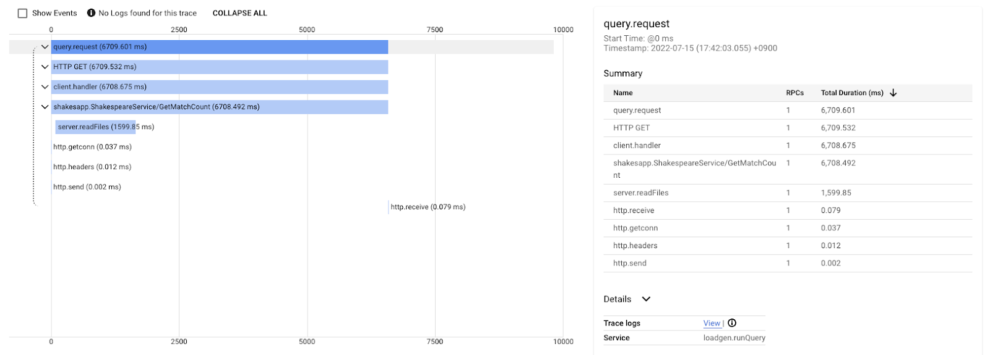Select server.readFiles row in Summary table
The width and height of the screenshot is (990, 355).
[640, 193]
